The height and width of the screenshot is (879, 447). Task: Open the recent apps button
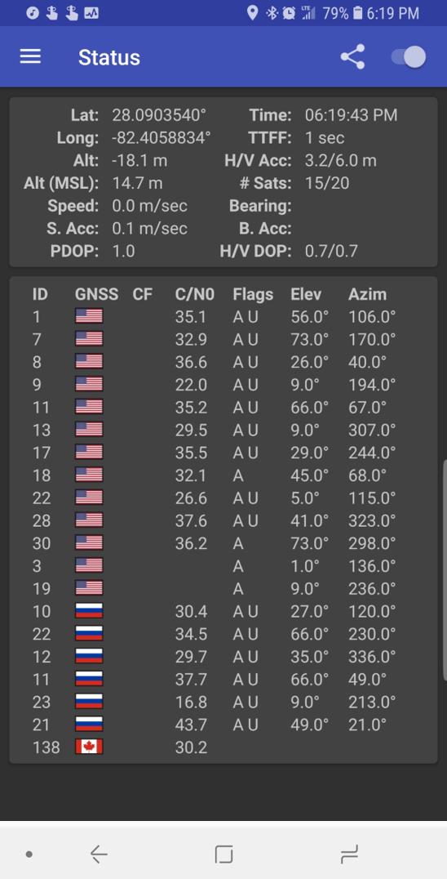click(349, 854)
